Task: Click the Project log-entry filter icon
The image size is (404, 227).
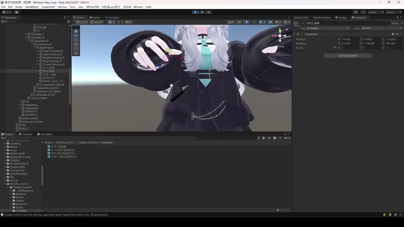Action: click(x=275, y=138)
